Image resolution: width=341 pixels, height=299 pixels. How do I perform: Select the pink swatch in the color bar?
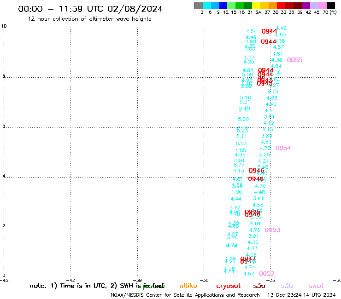322,6
